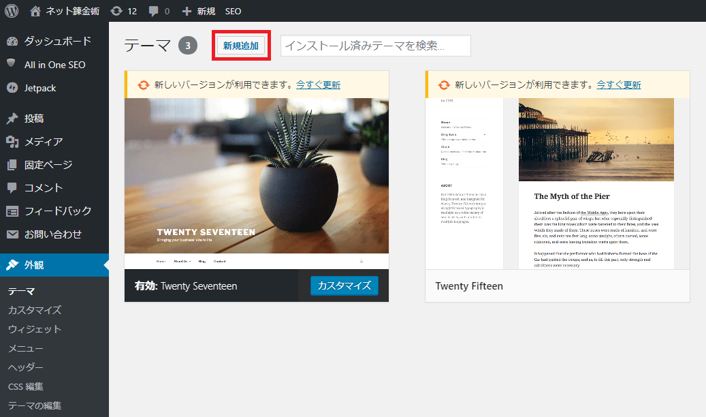Open the 投稿 posts menu
Image resolution: width=706 pixels, height=417 pixels.
point(33,119)
